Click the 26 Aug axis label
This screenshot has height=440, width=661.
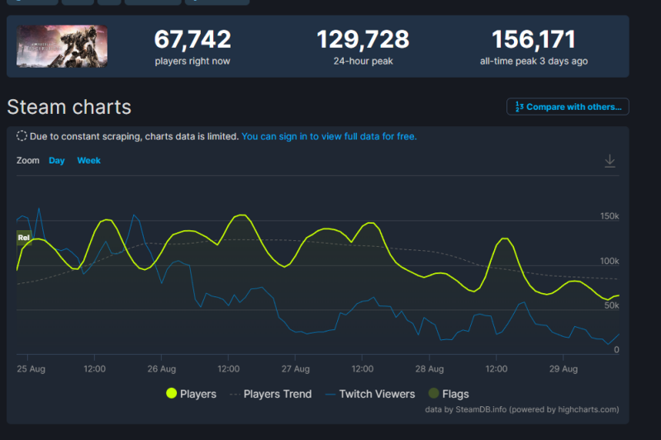pyautogui.click(x=161, y=369)
